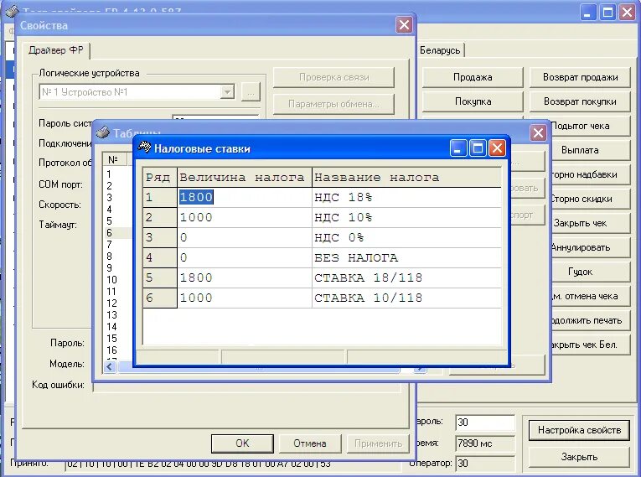Click the Продолжить печать button
The width and height of the screenshot is (641, 477).
[x=590, y=321]
